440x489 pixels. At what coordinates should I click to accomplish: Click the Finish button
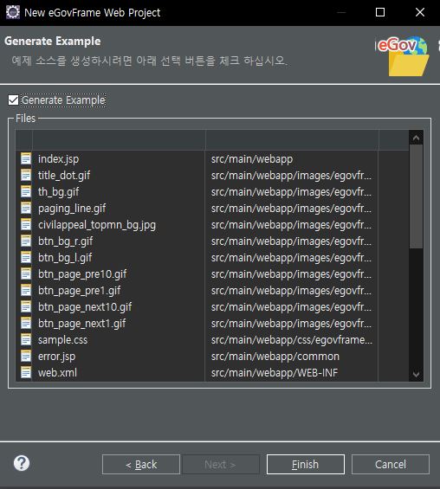click(306, 465)
